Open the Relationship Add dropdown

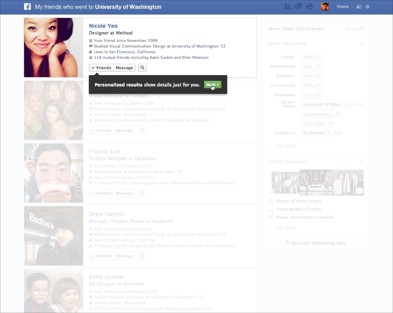tap(311, 66)
